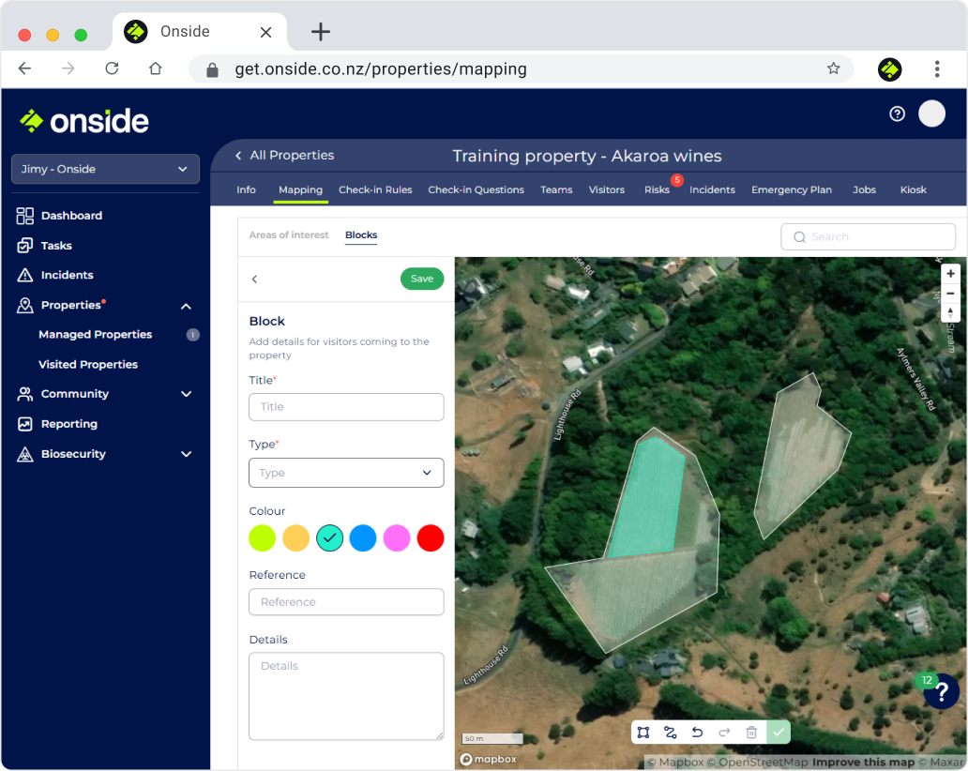Open the Type dropdown in Block form

click(346, 473)
